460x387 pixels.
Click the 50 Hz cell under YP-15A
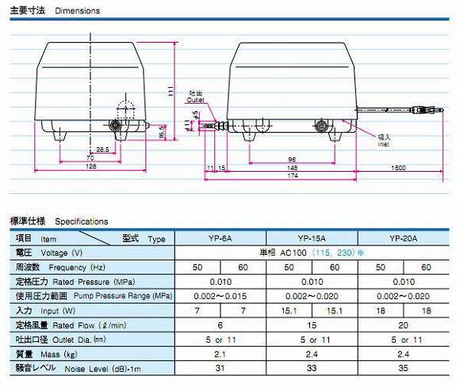289,267
